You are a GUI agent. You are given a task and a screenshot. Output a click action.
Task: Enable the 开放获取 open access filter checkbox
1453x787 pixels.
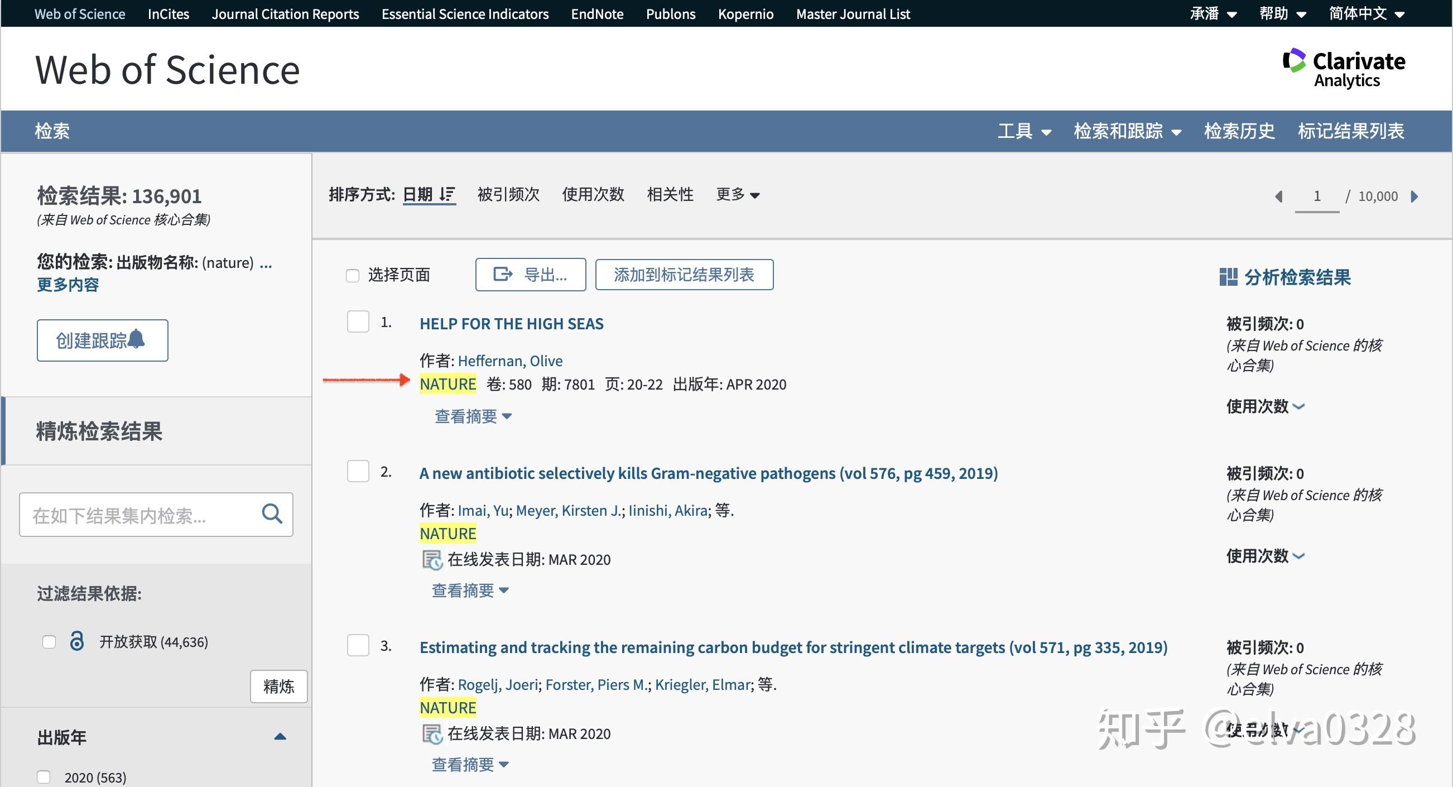49,642
